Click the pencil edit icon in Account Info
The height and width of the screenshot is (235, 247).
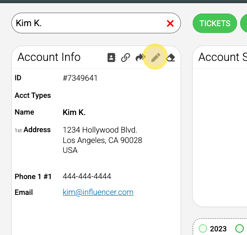click(x=156, y=57)
